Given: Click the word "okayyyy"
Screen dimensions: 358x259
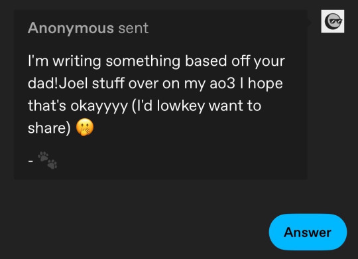Looking at the screenshot, I should [x=99, y=107].
